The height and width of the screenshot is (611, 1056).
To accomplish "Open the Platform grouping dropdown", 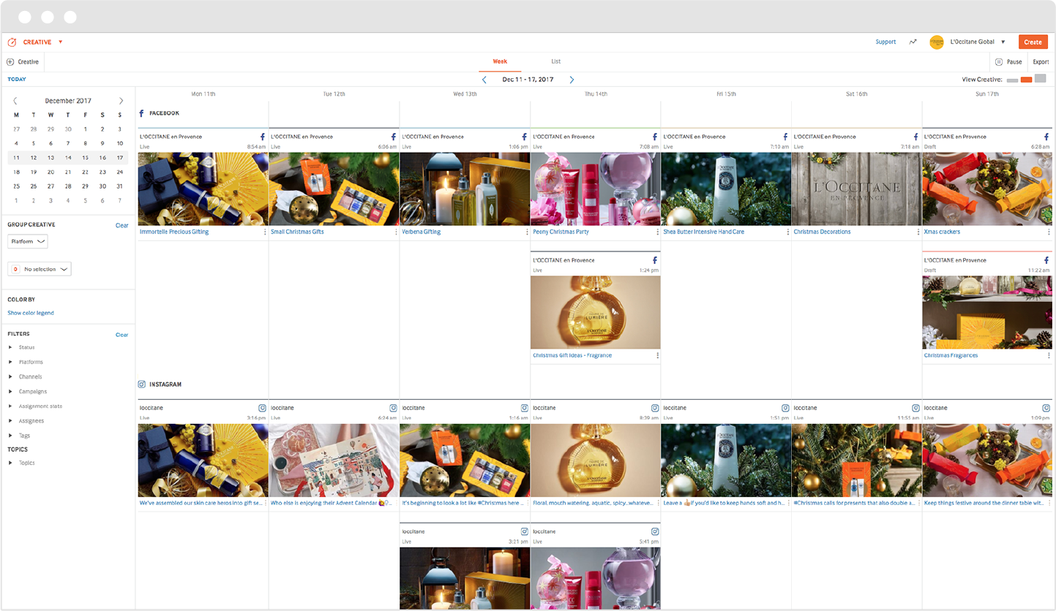I will pos(28,241).
